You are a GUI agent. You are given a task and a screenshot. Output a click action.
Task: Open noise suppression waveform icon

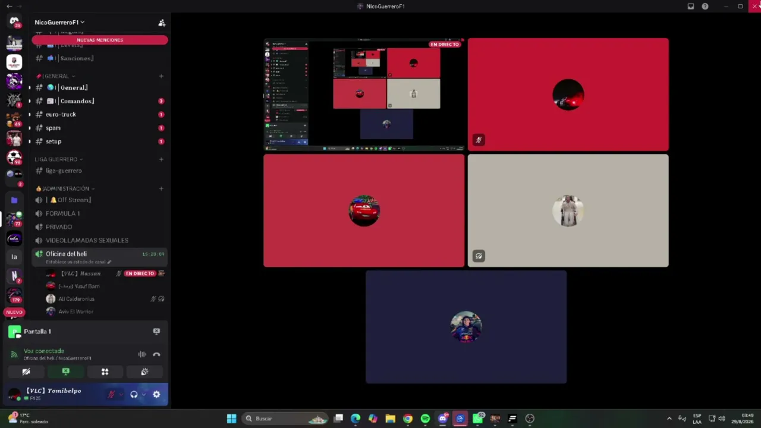click(142, 354)
